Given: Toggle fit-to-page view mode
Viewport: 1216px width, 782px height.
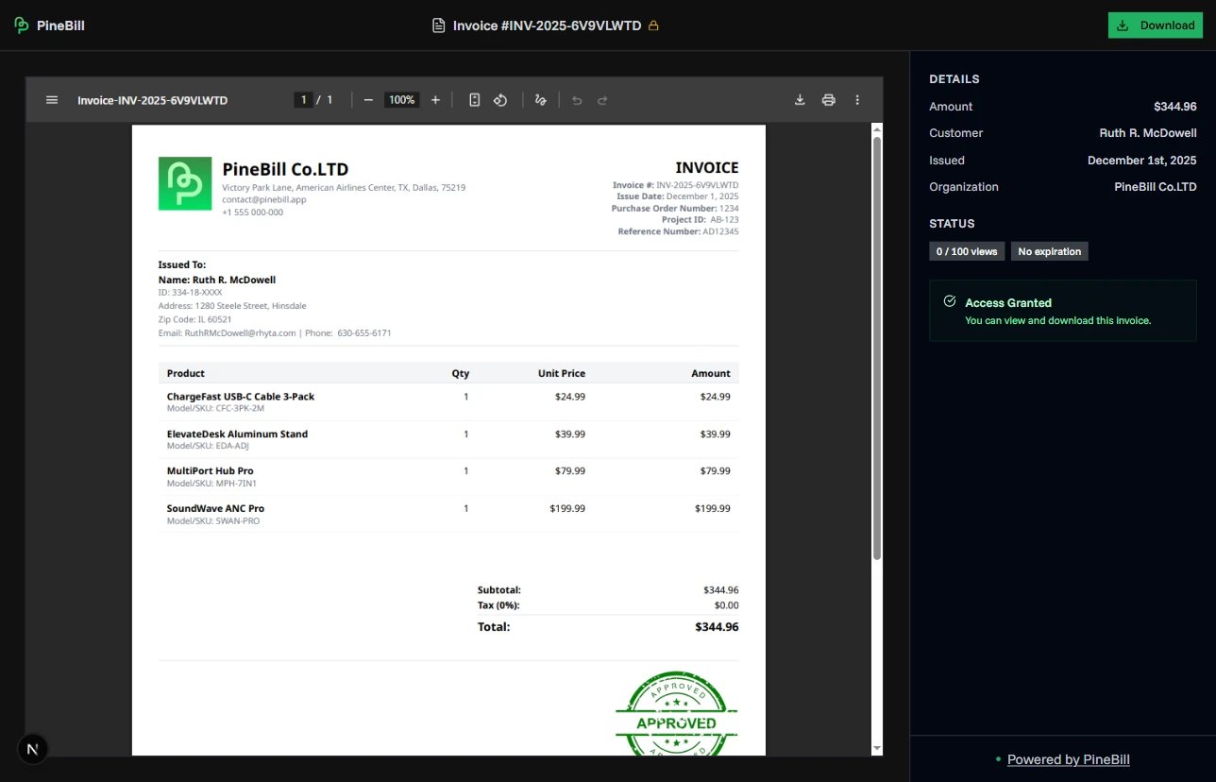Looking at the screenshot, I should [x=474, y=99].
